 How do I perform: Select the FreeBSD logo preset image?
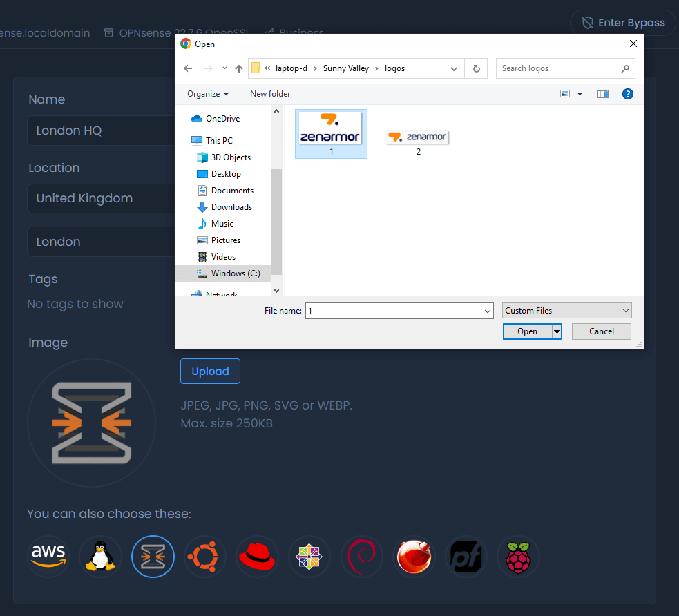point(414,556)
